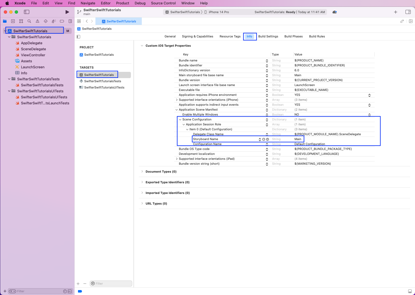This screenshot has height=295, width=415.
Task: Toggle the editor review changes arrows
Action: coord(402,21)
